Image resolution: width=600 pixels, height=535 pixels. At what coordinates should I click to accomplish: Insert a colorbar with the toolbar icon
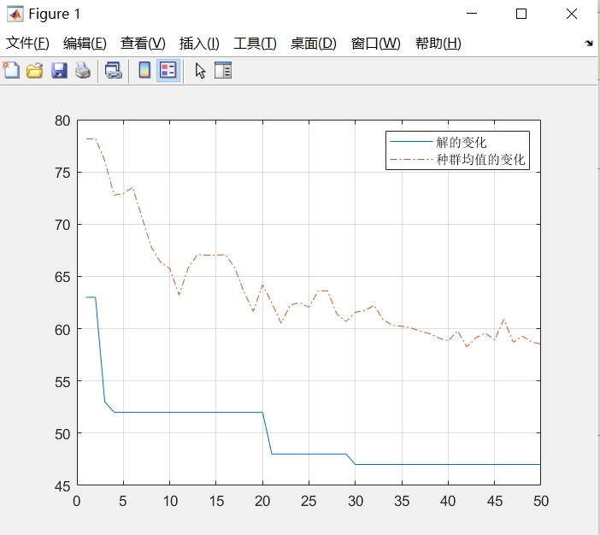pos(144,70)
